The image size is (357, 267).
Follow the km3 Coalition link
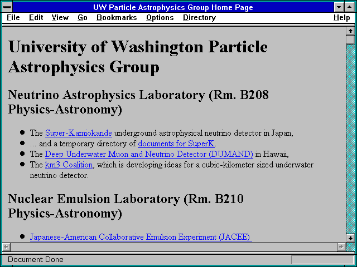pos(69,165)
